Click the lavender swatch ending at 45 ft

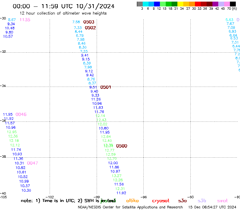tap(221, 4)
